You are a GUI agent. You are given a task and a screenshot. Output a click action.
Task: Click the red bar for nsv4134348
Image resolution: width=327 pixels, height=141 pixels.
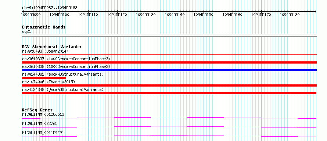tap(169, 93)
